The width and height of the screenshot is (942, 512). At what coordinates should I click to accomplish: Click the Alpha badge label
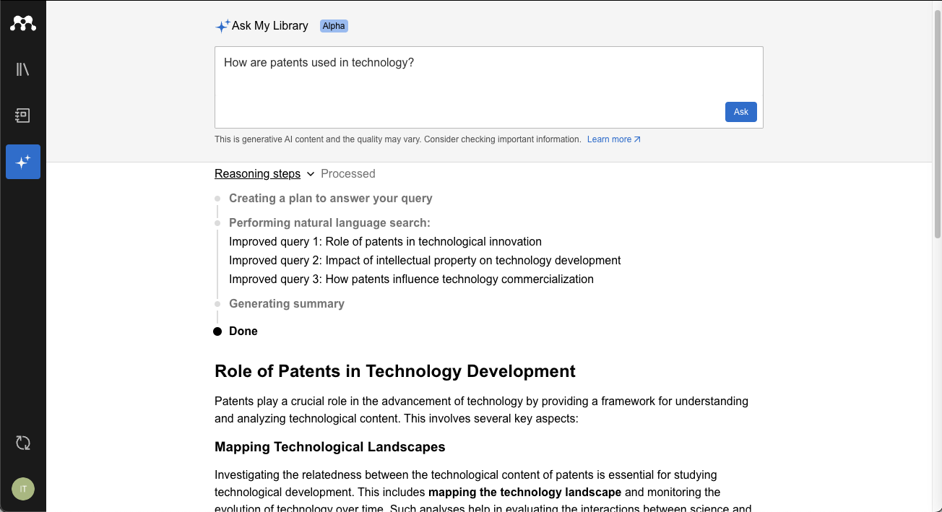334,26
